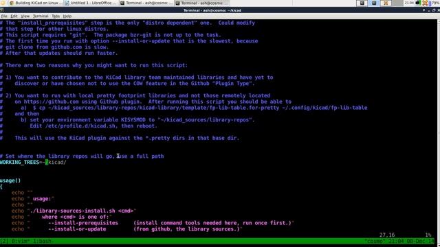Open the Edit menu

14,16
